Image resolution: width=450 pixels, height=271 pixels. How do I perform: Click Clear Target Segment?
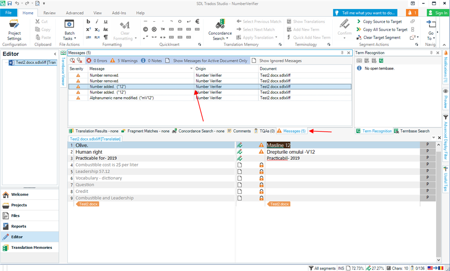point(378,37)
